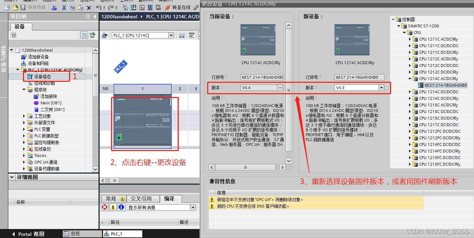Click the Upload from device icon

click(142, 7)
